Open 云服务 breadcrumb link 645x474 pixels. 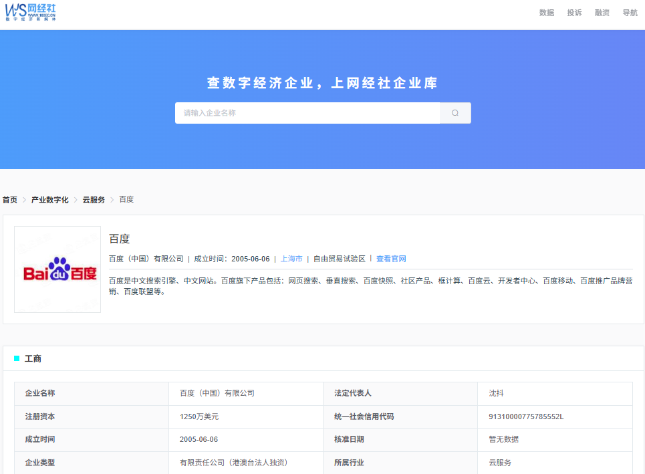coord(94,200)
